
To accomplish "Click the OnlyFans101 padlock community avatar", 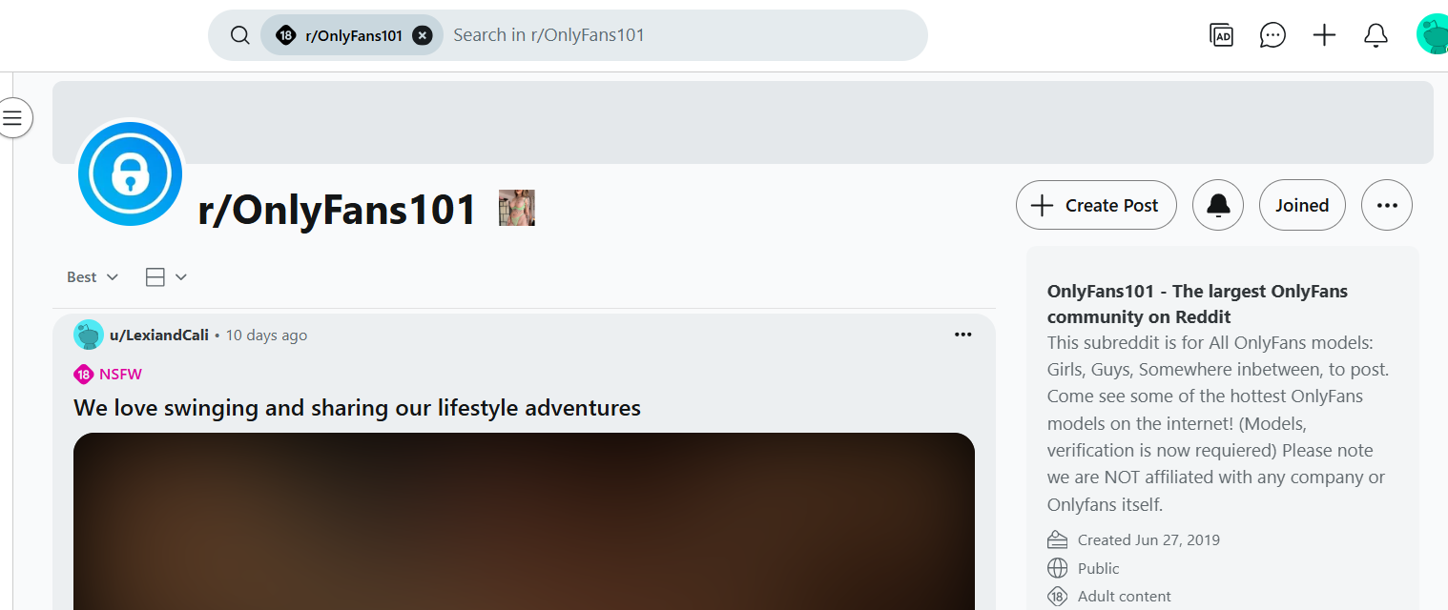I will [x=130, y=173].
